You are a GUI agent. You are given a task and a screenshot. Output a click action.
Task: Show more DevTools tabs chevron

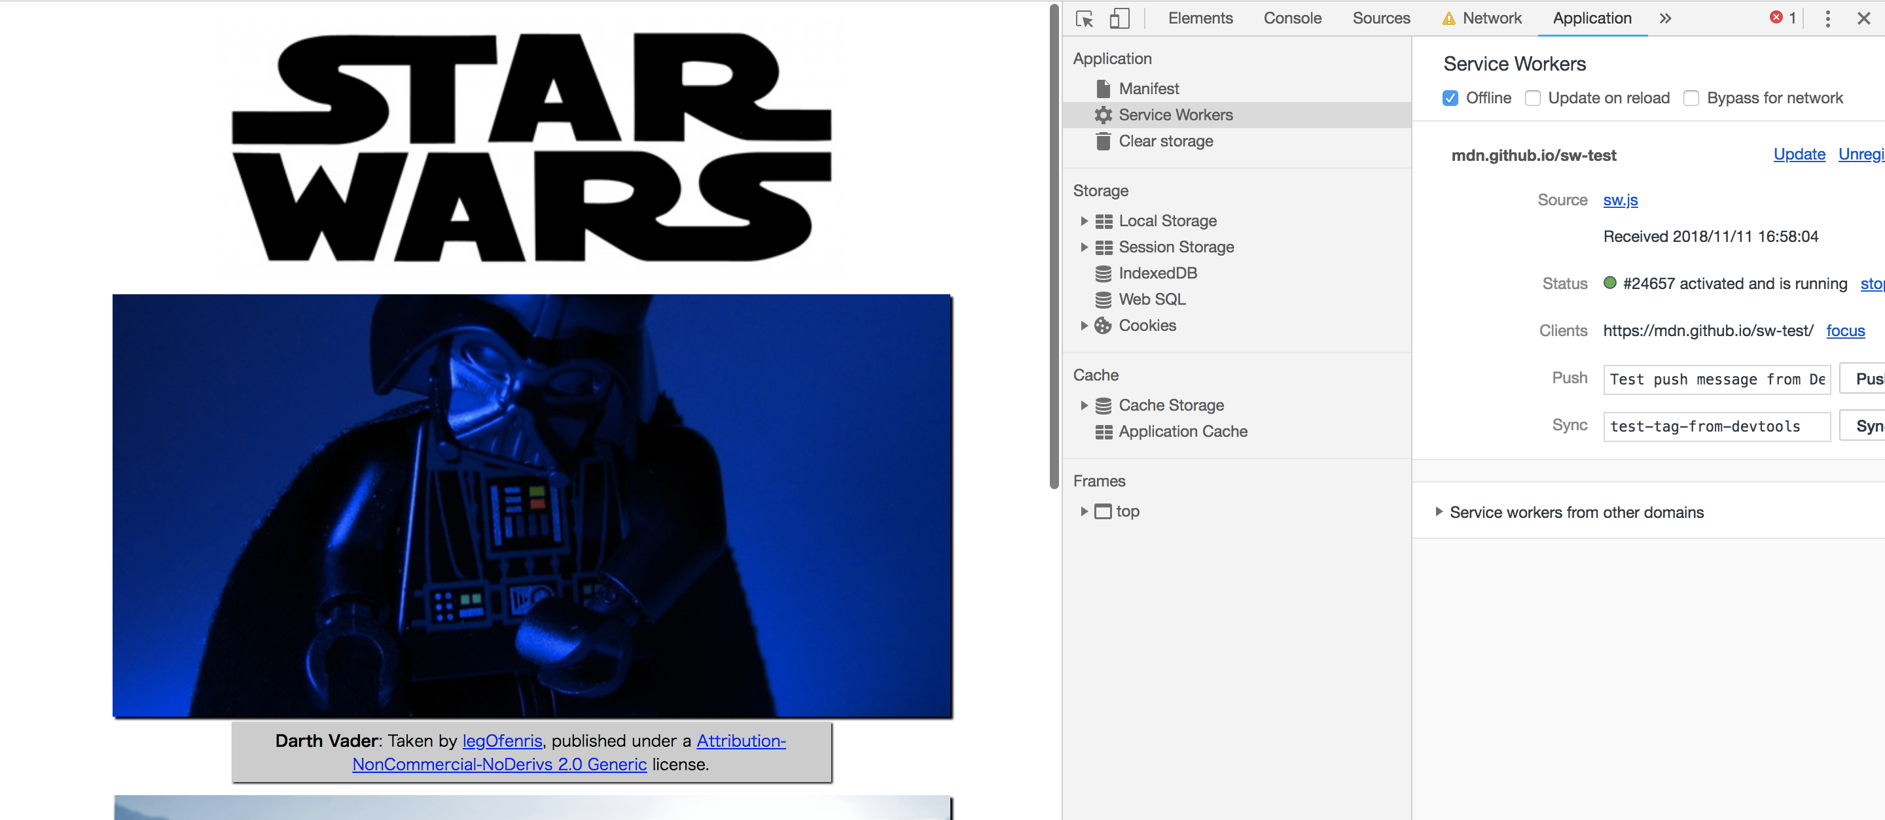tap(1666, 18)
